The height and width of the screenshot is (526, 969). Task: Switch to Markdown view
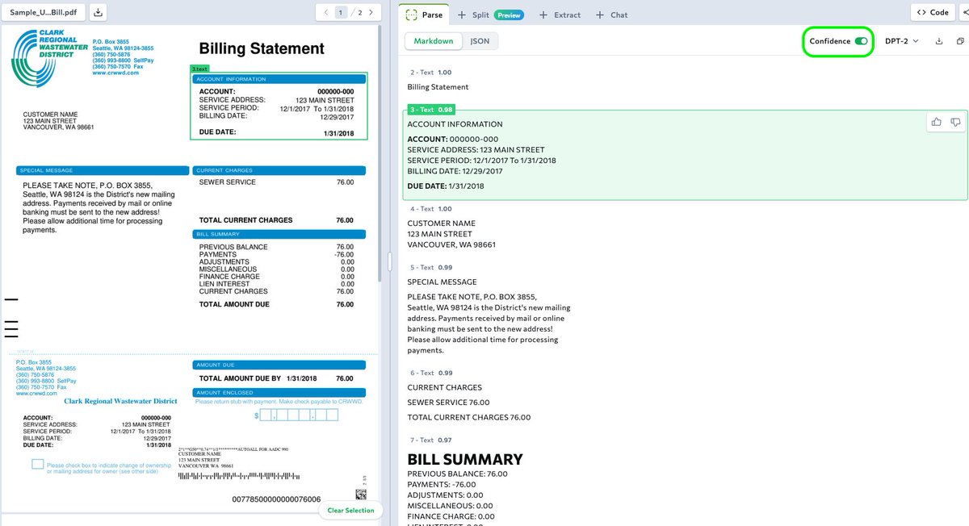pyautogui.click(x=434, y=41)
